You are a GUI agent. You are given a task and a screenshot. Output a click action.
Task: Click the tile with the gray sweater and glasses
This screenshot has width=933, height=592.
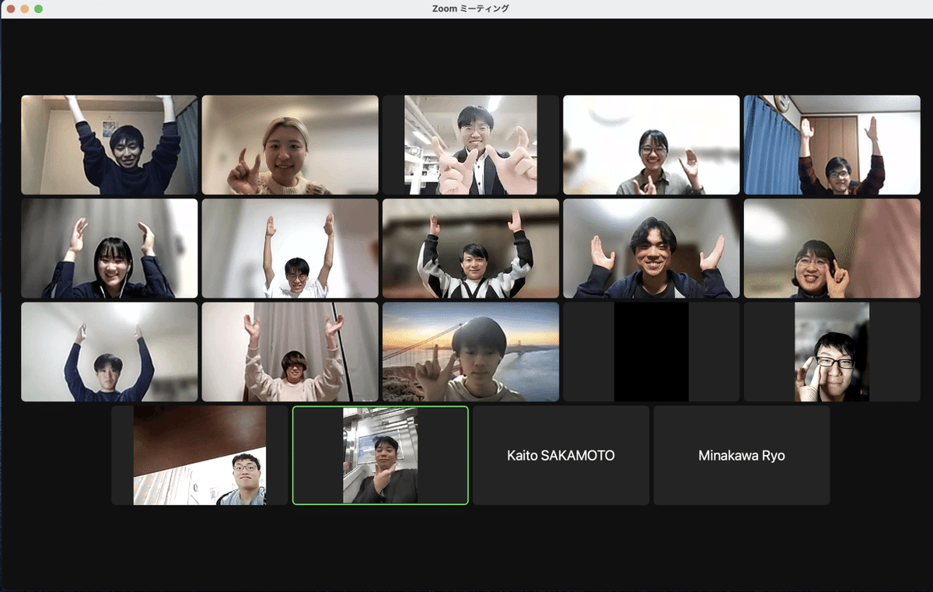(x=651, y=145)
